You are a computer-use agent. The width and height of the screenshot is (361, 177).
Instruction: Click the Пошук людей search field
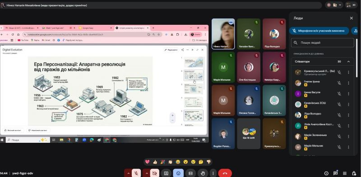pyautogui.click(x=322, y=43)
